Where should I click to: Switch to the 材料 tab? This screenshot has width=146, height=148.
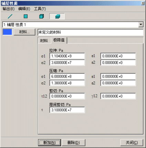point(44,41)
